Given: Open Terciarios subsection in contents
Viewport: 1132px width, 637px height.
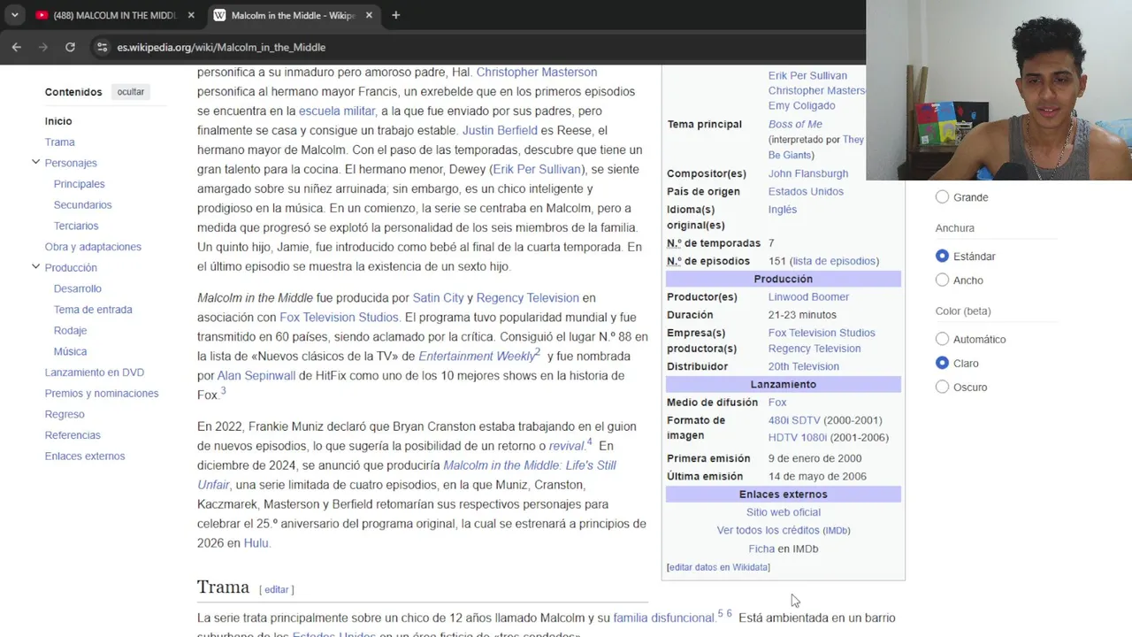Looking at the screenshot, I should point(76,226).
